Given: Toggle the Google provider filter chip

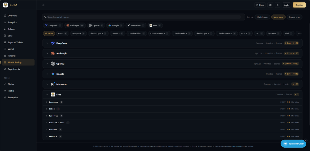Looking at the screenshot, I should coord(115,25).
